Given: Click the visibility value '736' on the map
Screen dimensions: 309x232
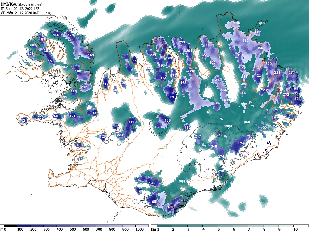Looking at the screenshot, I should (x=237, y=23).
